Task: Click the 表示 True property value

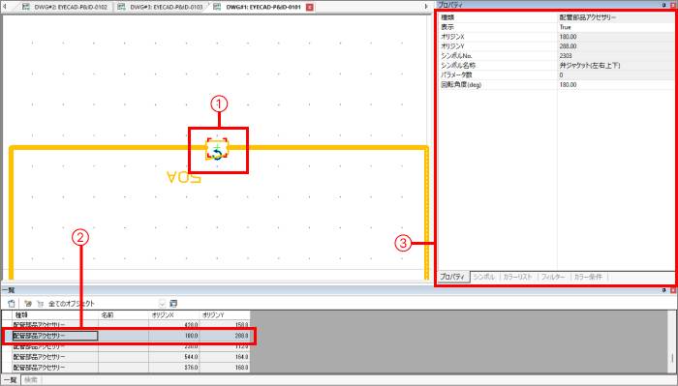Action: click(616, 27)
